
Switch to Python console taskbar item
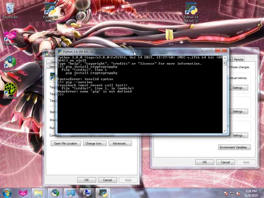(x=103, y=193)
